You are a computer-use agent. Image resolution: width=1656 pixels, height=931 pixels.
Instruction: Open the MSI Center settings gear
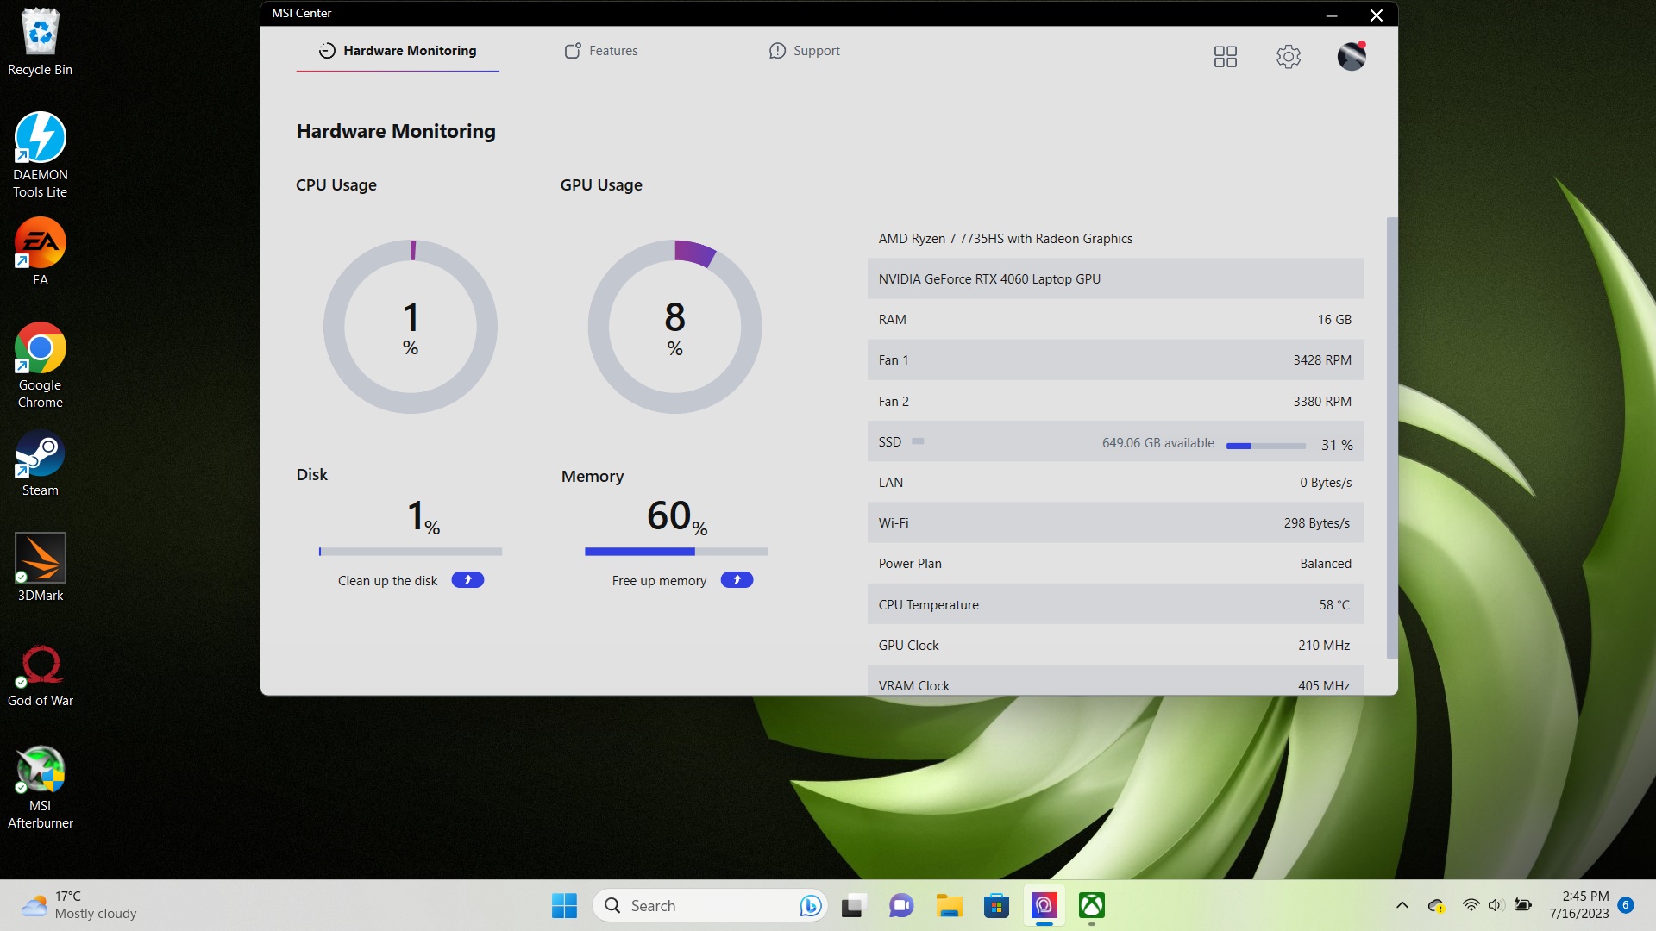point(1288,57)
